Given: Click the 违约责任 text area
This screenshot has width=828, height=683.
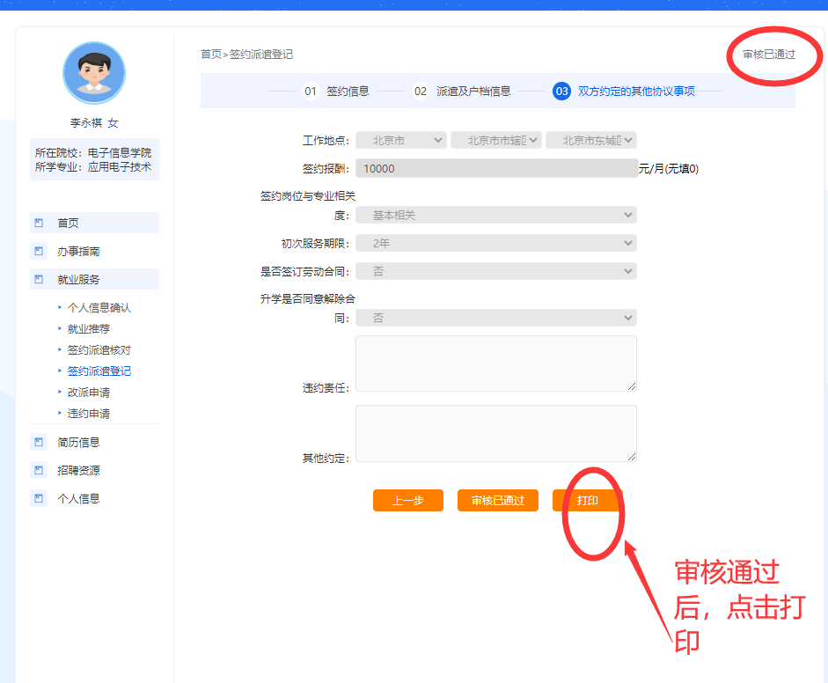Looking at the screenshot, I should pos(495,363).
